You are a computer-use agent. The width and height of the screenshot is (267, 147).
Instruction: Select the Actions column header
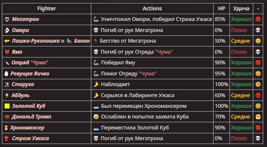click(x=152, y=8)
